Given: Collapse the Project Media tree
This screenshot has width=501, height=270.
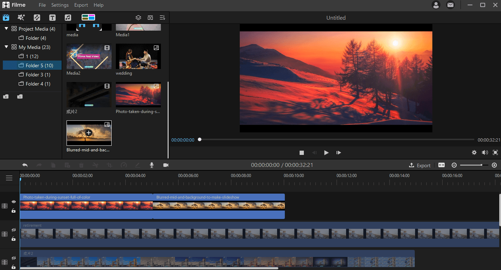Looking at the screenshot, I should coord(6,29).
